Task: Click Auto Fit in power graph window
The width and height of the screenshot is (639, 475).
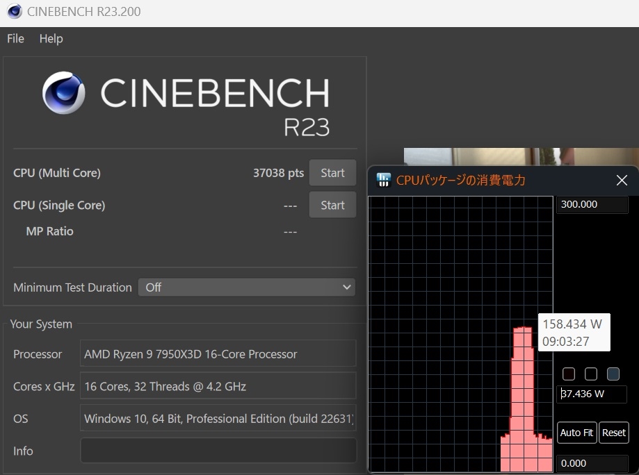Action: [x=576, y=432]
